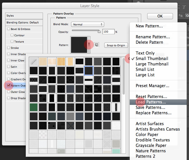Image resolution: width=189 pixels, height=160 pixels.
Task: Uncheck Pattern Overlay checkbox
Action: pyautogui.click(x=9, y=85)
